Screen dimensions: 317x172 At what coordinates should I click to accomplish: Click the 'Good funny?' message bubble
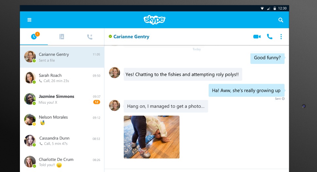click(267, 58)
